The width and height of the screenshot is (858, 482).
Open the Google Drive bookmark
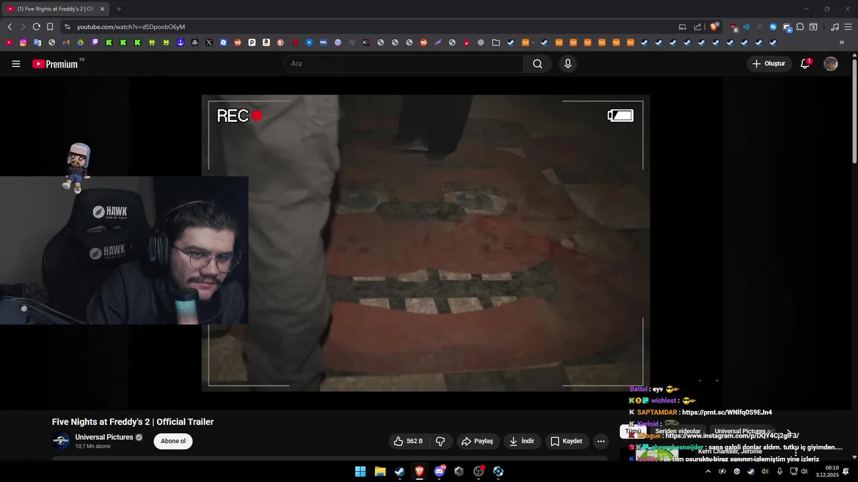click(x=80, y=42)
